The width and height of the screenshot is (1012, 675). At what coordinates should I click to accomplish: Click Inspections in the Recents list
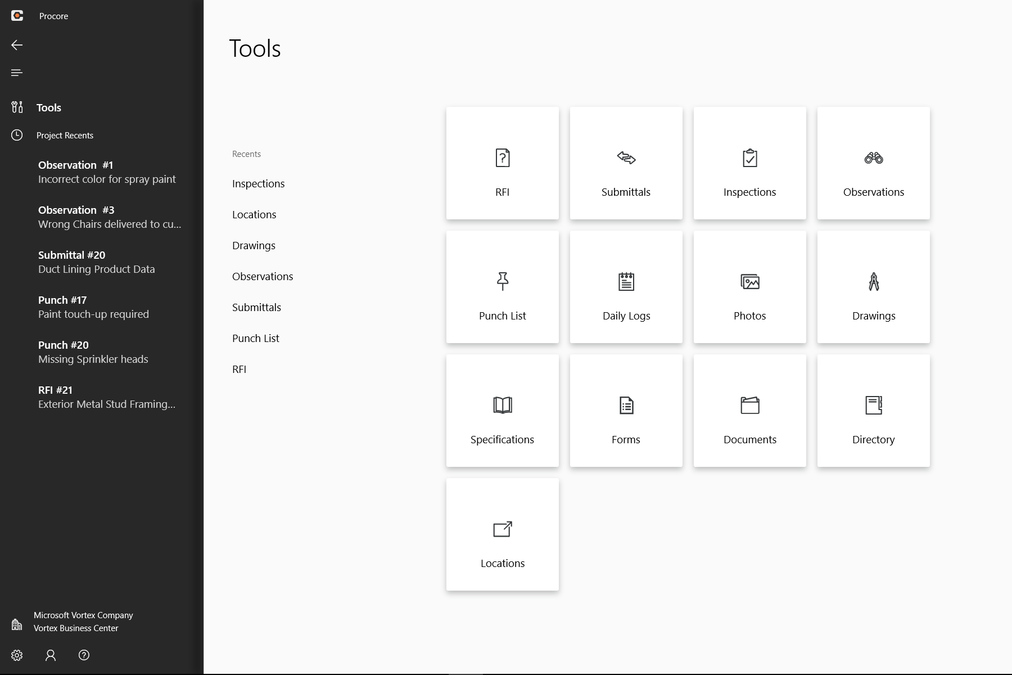(258, 184)
